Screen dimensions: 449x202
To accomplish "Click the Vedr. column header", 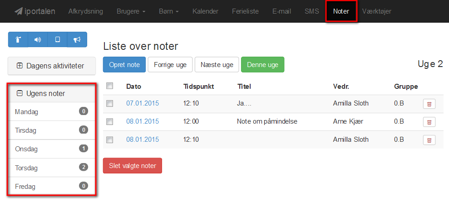I will pos(341,87).
